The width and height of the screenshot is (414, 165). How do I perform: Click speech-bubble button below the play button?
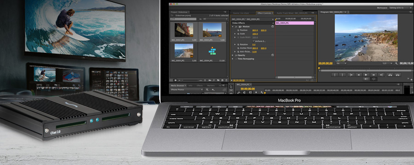point(374,79)
